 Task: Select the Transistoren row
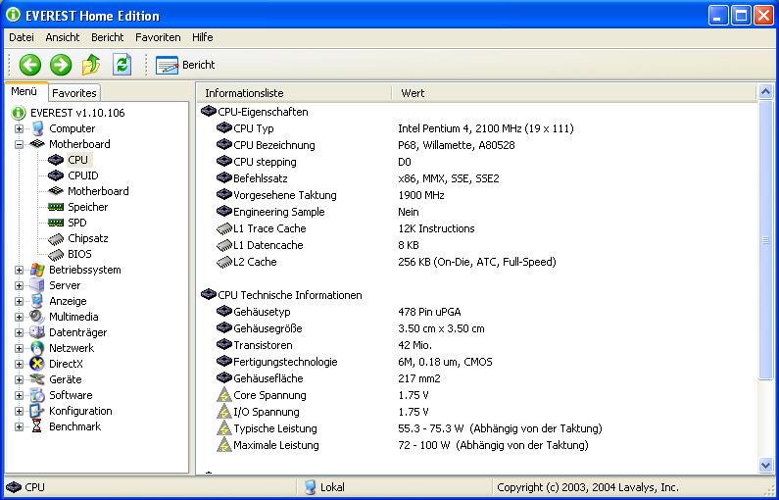[x=477, y=345]
